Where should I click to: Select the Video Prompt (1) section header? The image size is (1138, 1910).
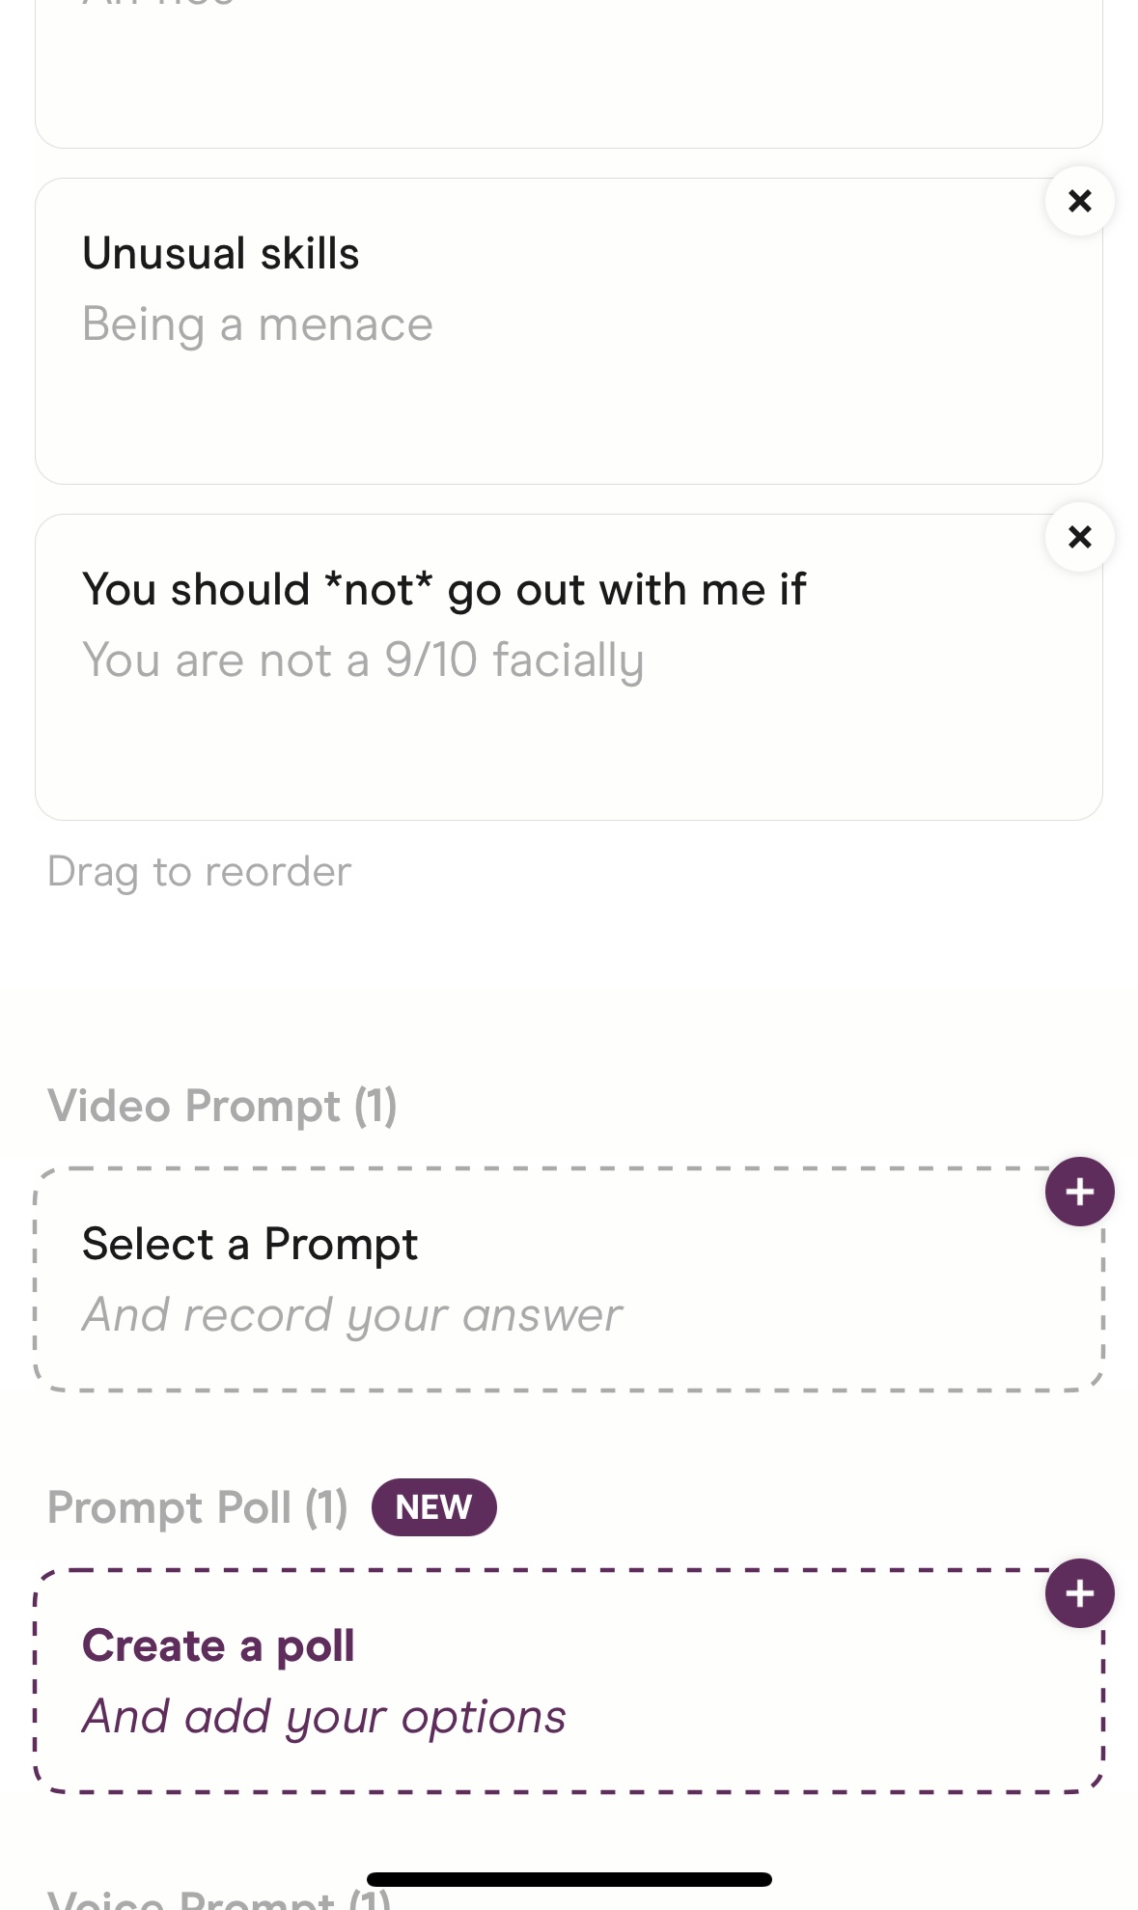pos(223,1106)
